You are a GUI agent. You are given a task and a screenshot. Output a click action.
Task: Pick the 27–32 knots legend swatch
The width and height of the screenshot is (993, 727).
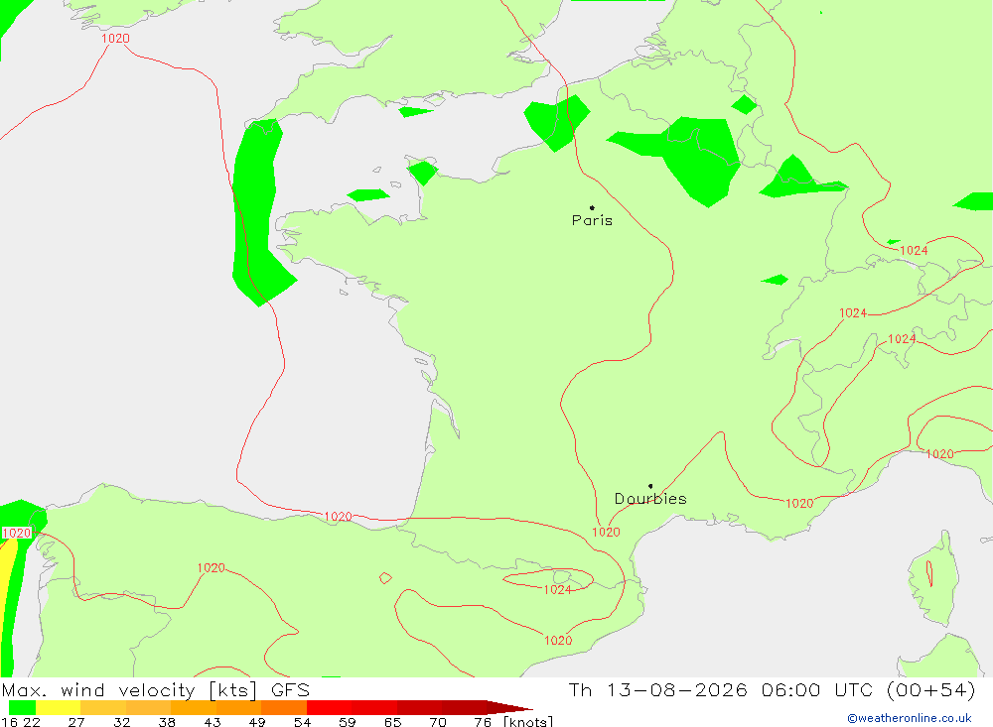(x=103, y=707)
